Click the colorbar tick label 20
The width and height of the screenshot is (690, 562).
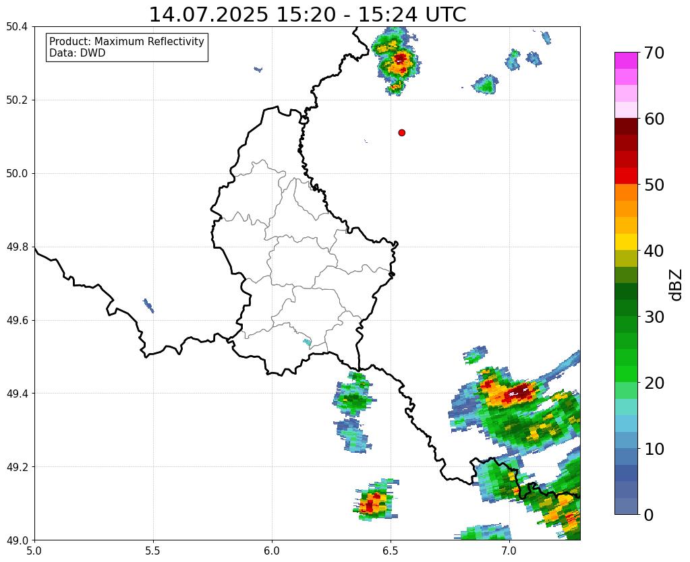(x=654, y=383)
